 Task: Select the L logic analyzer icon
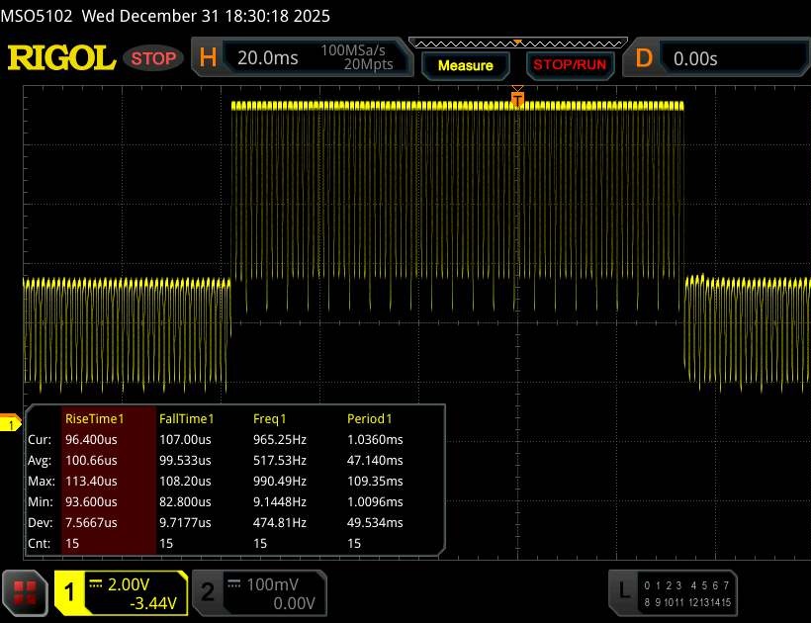(x=624, y=591)
